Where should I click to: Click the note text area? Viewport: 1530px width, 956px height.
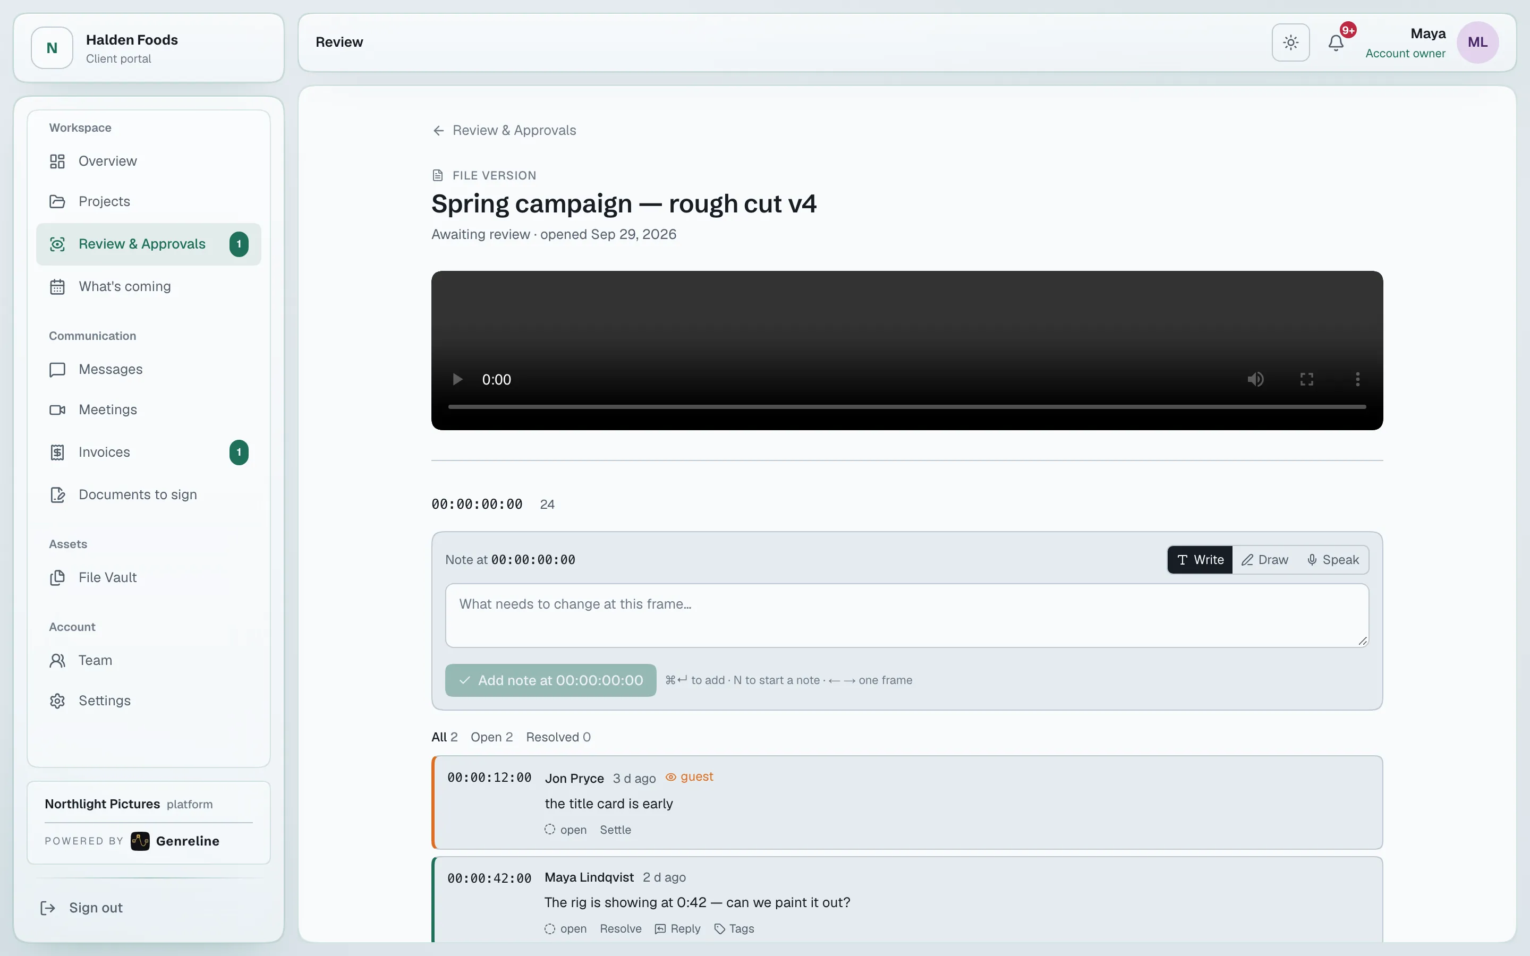(907, 615)
